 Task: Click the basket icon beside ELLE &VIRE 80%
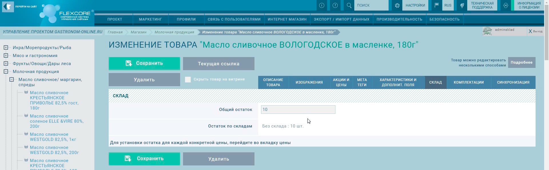[26, 116]
